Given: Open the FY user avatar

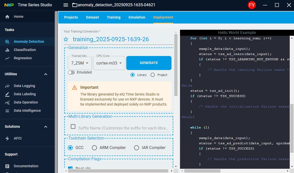Looking at the screenshot, I should coord(252,5).
